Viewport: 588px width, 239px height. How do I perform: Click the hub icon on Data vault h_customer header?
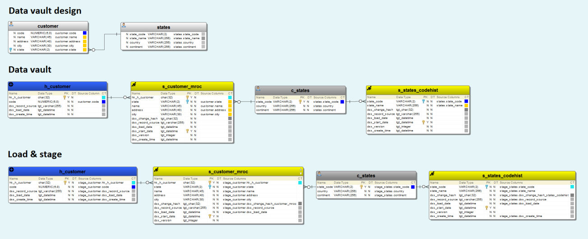pos(11,85)
